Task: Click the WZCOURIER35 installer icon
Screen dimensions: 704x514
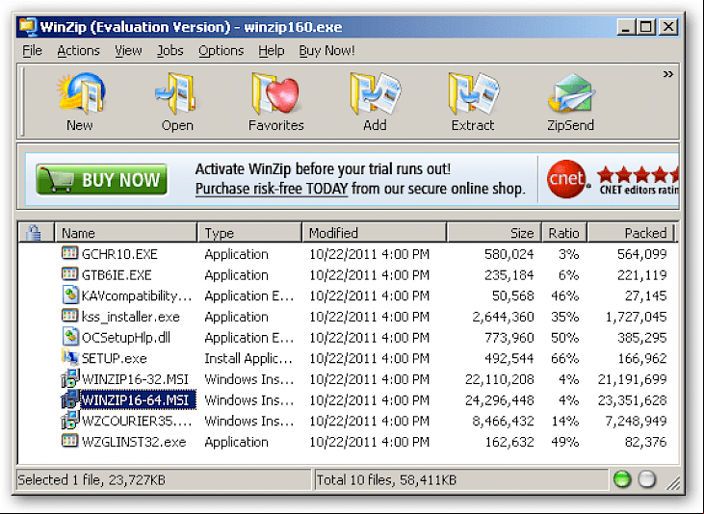Action: tap(70, 421)
